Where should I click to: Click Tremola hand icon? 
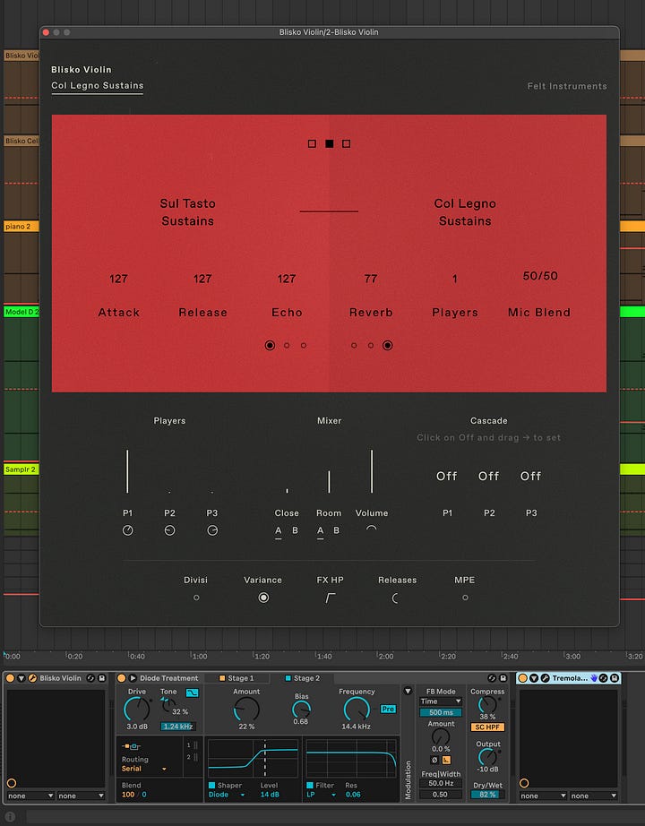594,678
